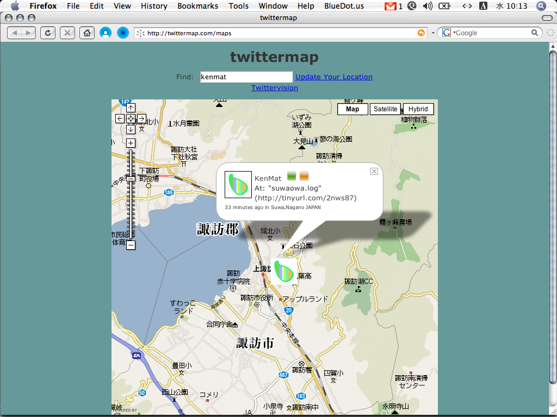Viewport: 557px width, 417px height.
Task: Go to the Home page icon
Action: [86, 33]
